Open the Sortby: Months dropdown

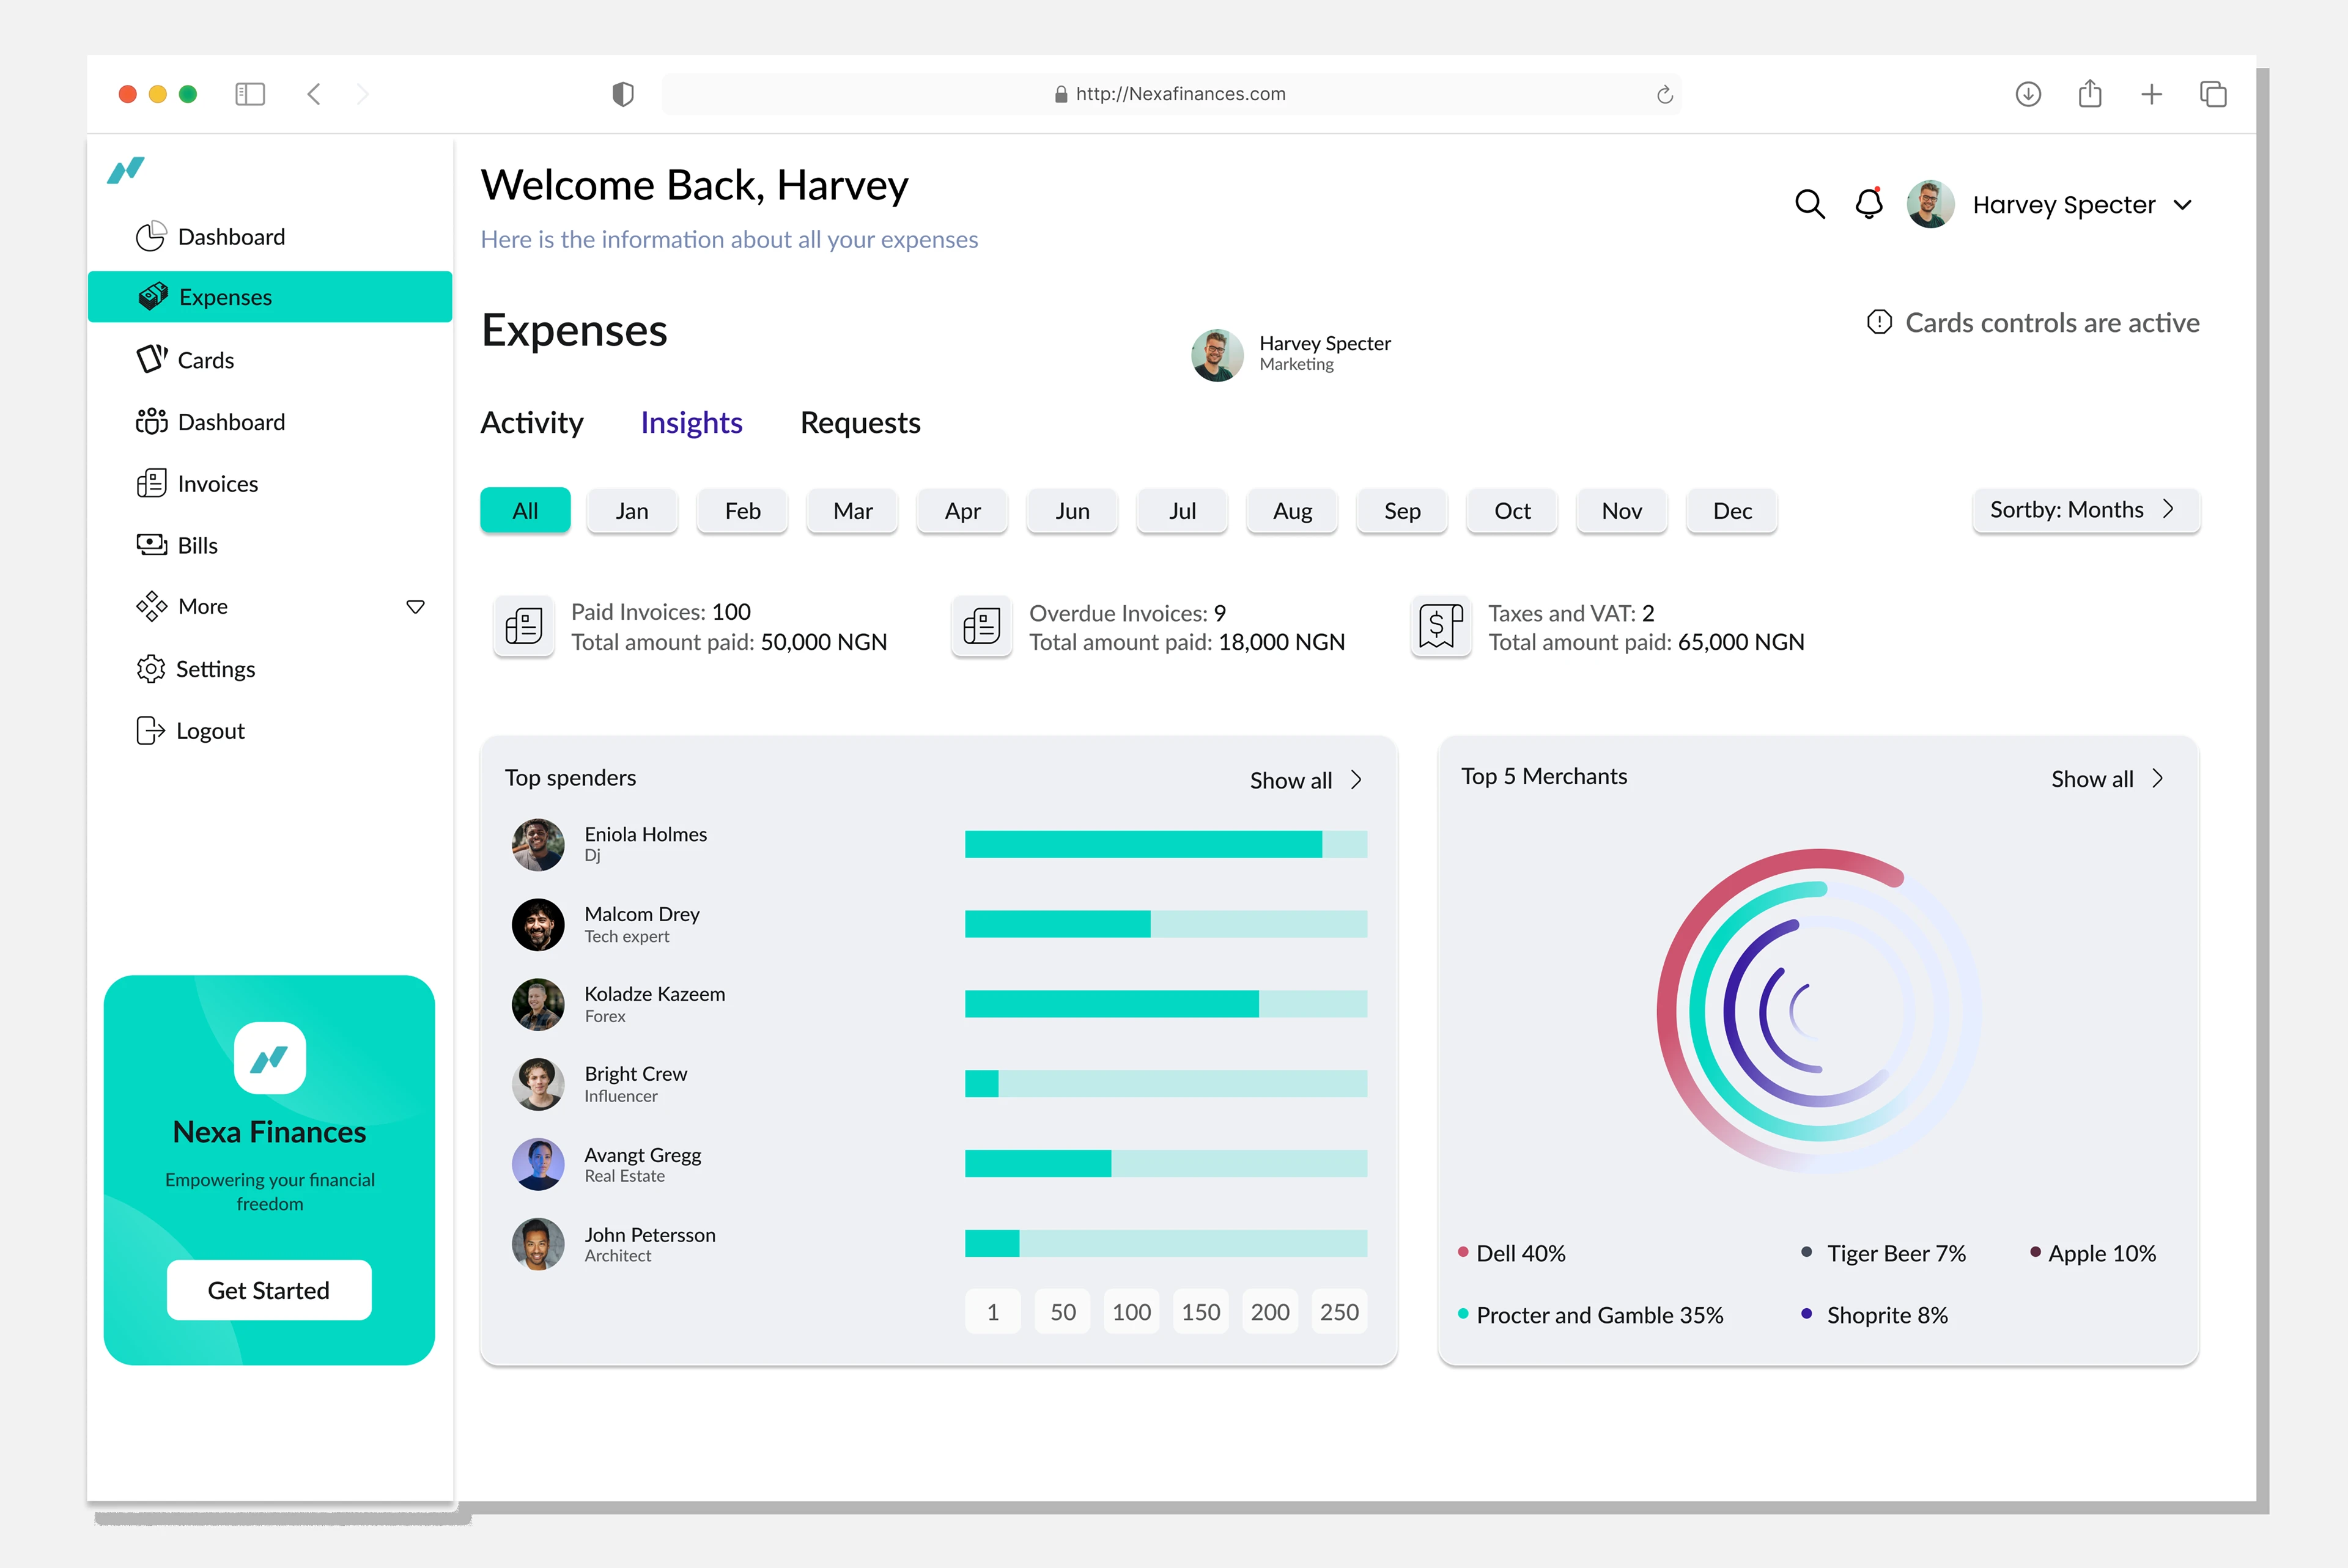pos(2085,510)
